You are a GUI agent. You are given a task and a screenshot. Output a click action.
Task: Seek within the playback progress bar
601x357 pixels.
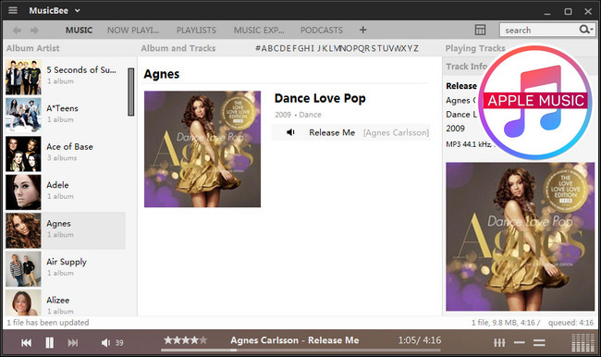tap(300, 350)
